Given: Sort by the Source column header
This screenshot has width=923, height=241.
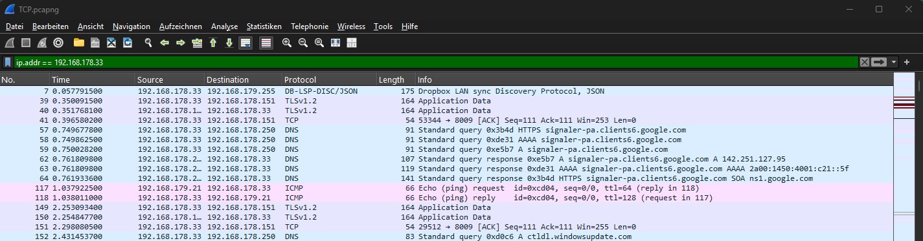Looking at the screenshot, I should (x=170, y=80).
